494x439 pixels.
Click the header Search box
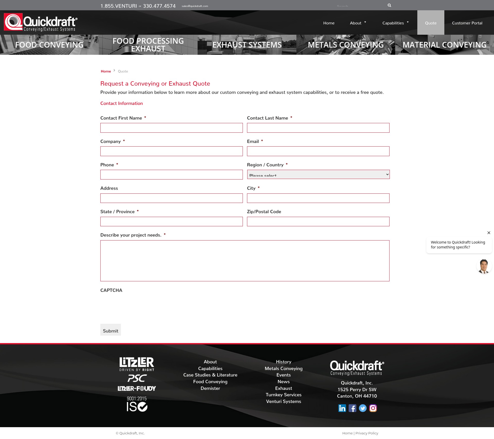(x=360, y=6)
